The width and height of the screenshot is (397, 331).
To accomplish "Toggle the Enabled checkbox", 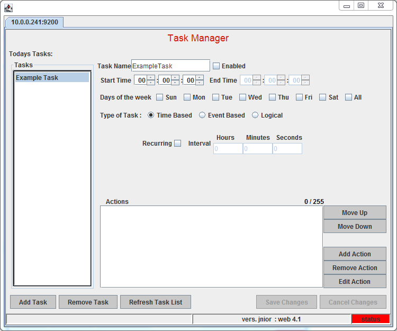I will 216,66.
